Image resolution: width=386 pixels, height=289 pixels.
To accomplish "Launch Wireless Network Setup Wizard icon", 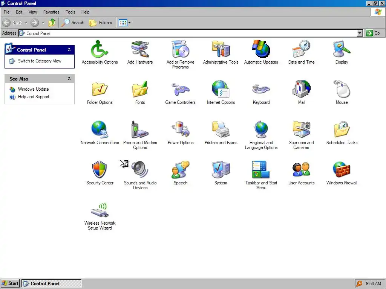I will click(x=100, y=210).
